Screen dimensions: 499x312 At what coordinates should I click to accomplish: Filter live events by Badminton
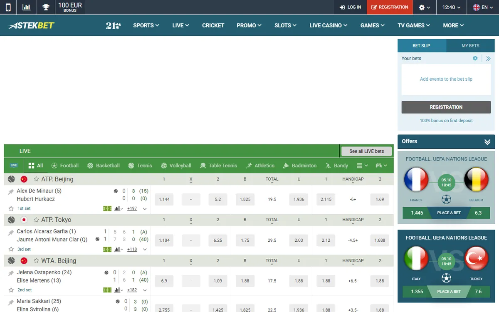click(x=299, y=166)
